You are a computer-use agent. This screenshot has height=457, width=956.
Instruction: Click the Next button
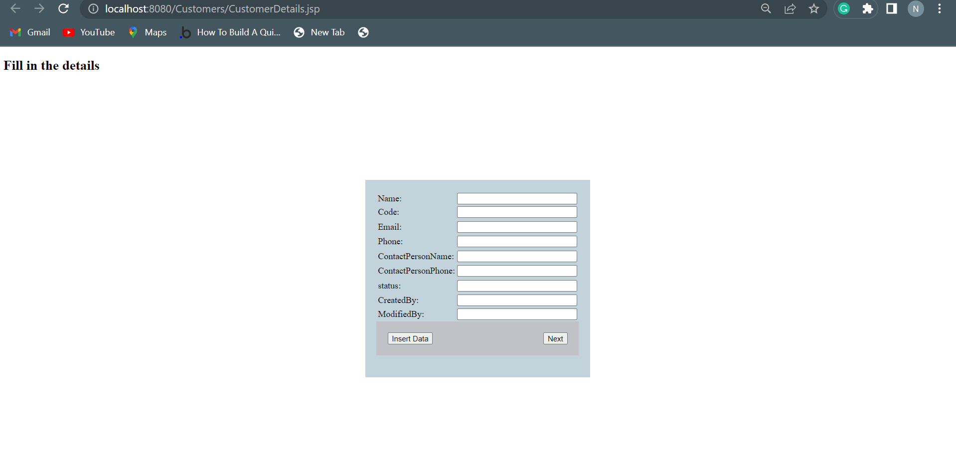tap(555, 338)
